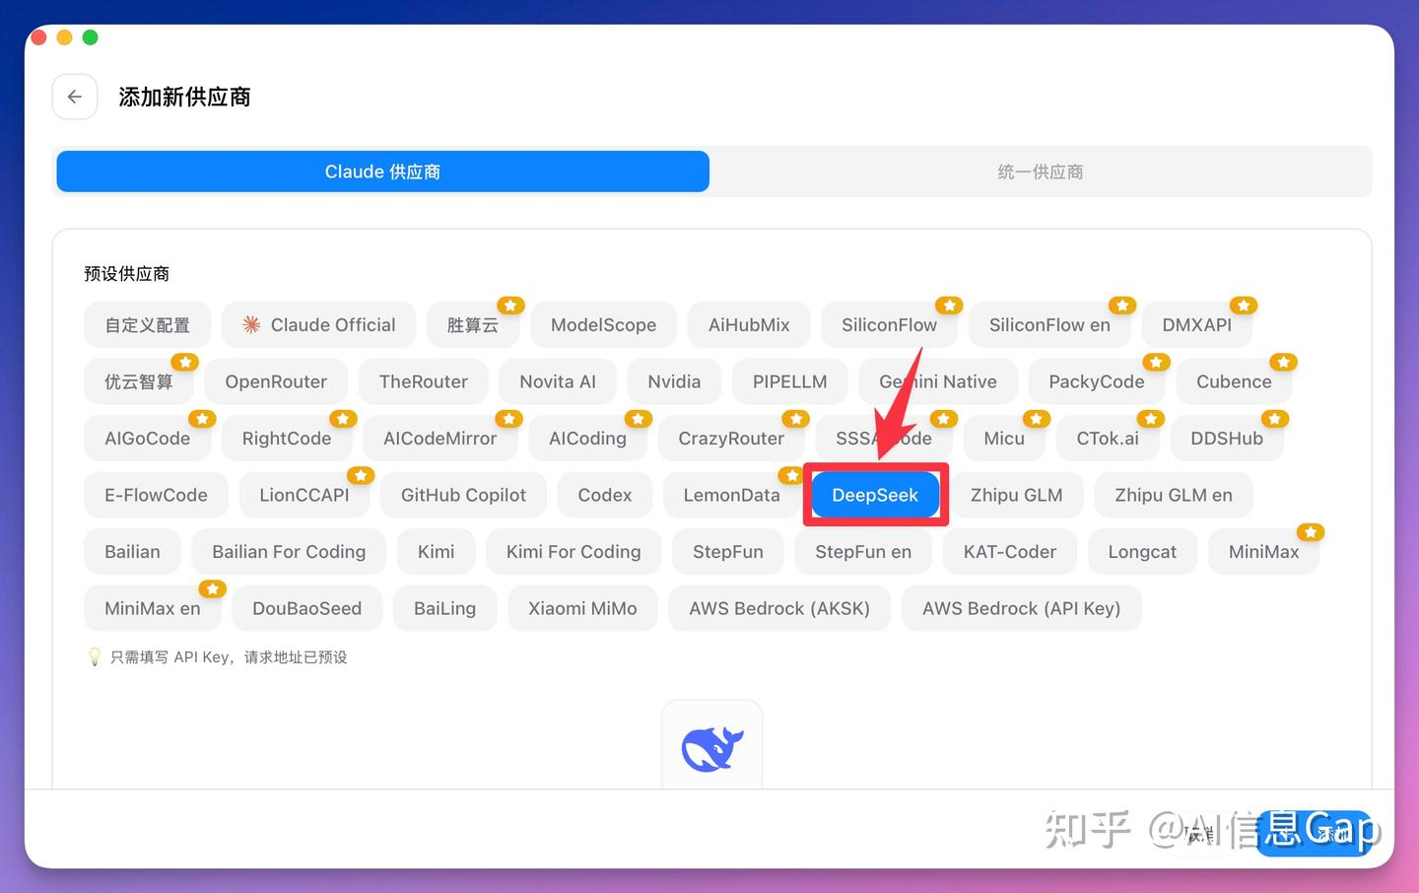Choose the Nvidia provider preset

tap(674, 381)
